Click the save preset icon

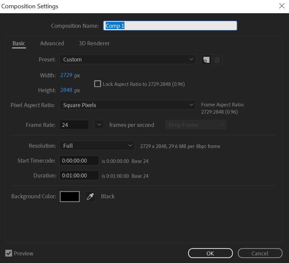click(x=206, y=60)
